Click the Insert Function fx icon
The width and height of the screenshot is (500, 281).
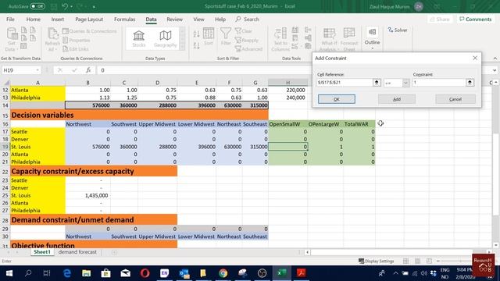(88, 70)
